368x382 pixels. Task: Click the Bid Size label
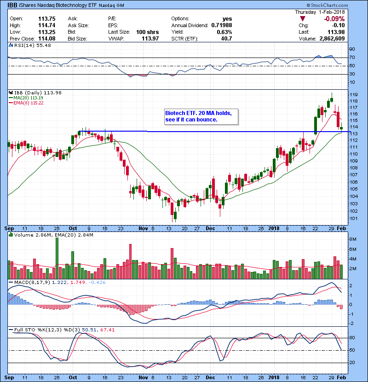[77, 39]
